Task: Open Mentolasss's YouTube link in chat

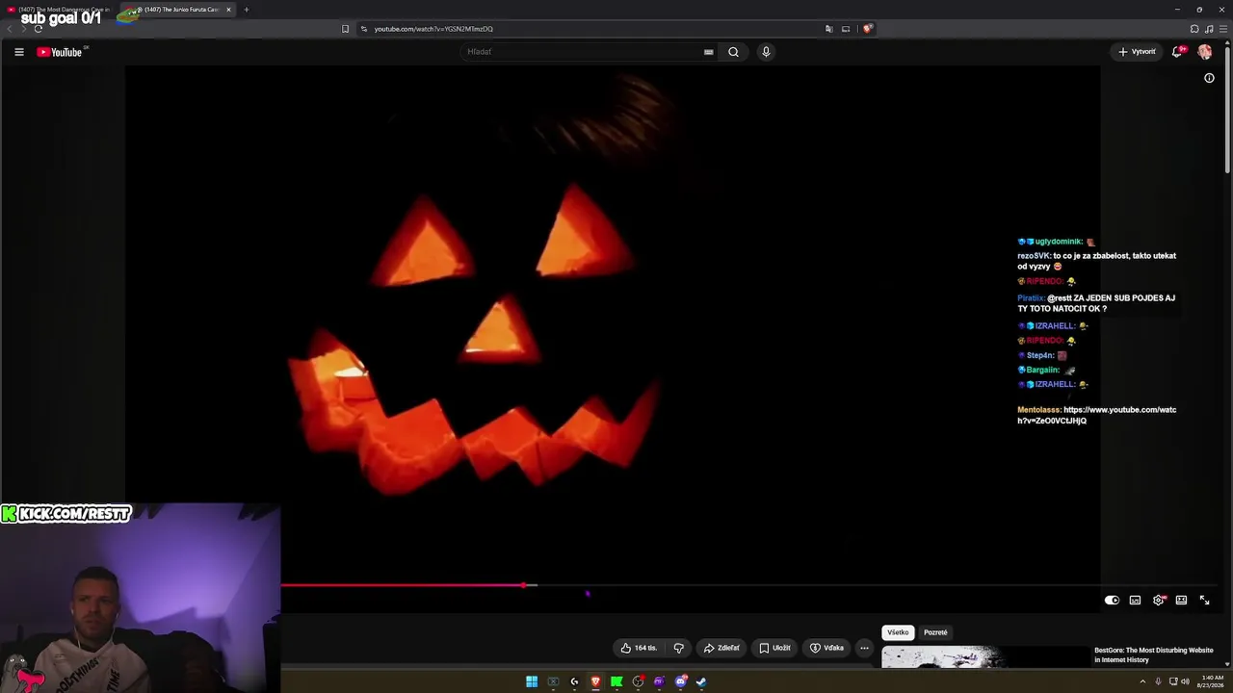Action: [x=1097, y=415]
